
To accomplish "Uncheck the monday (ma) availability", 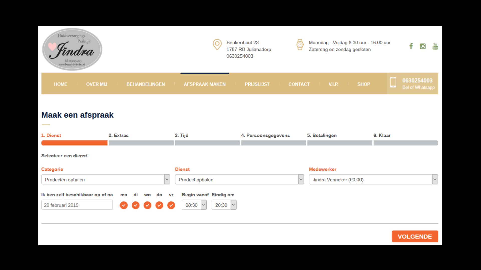I will (x=124, y=205).
